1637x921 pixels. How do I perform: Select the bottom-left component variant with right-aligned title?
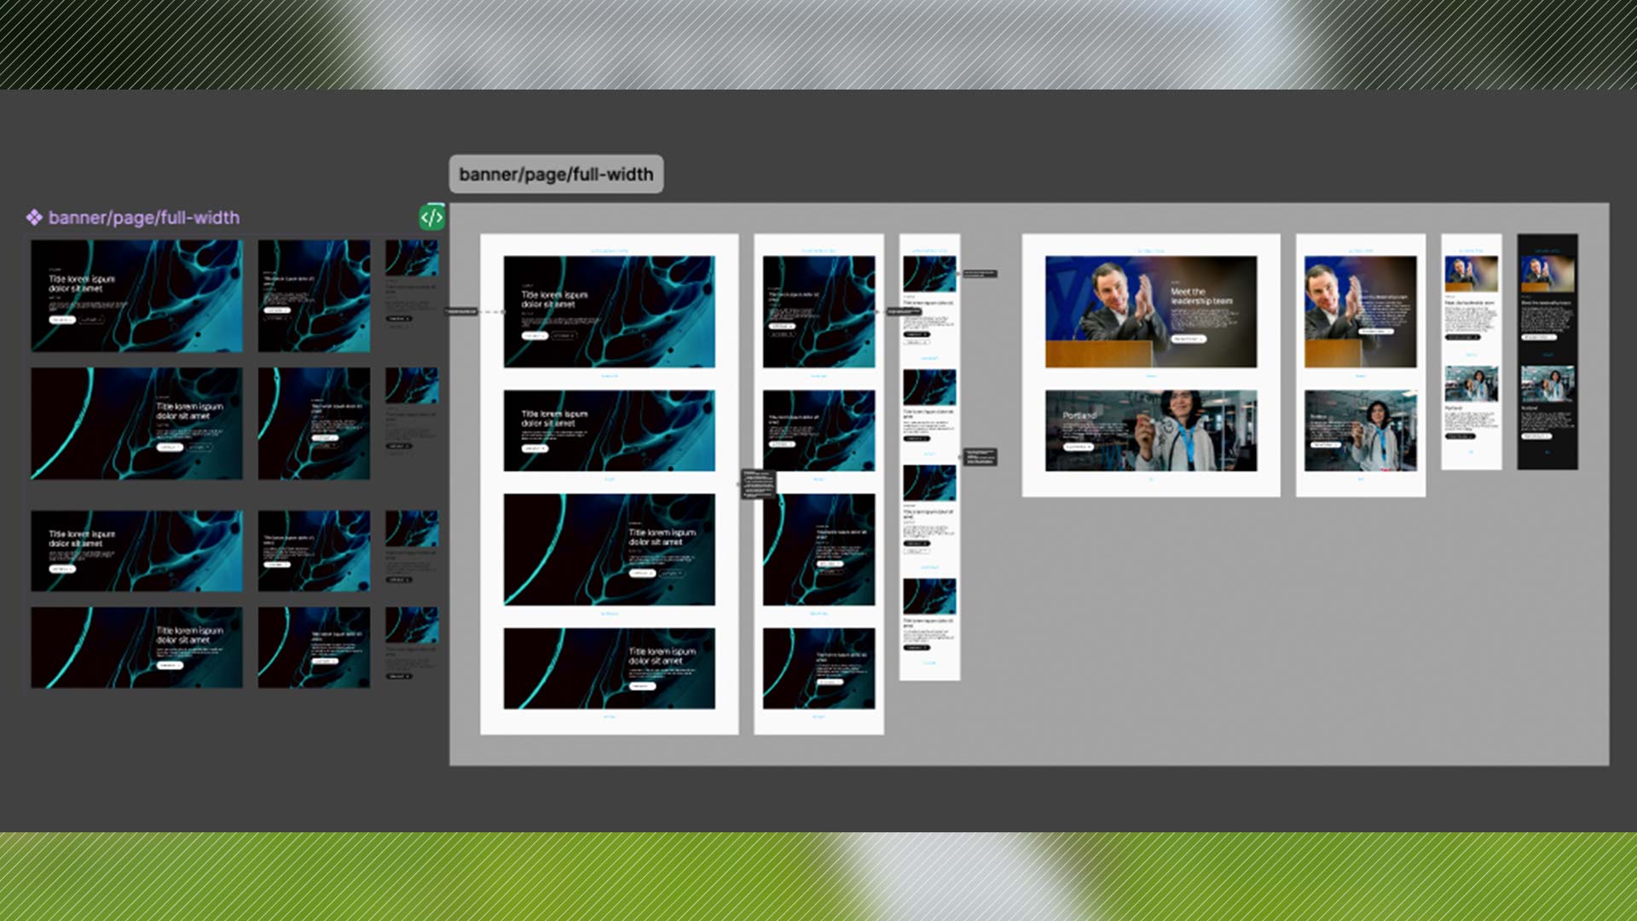point(136,647)
